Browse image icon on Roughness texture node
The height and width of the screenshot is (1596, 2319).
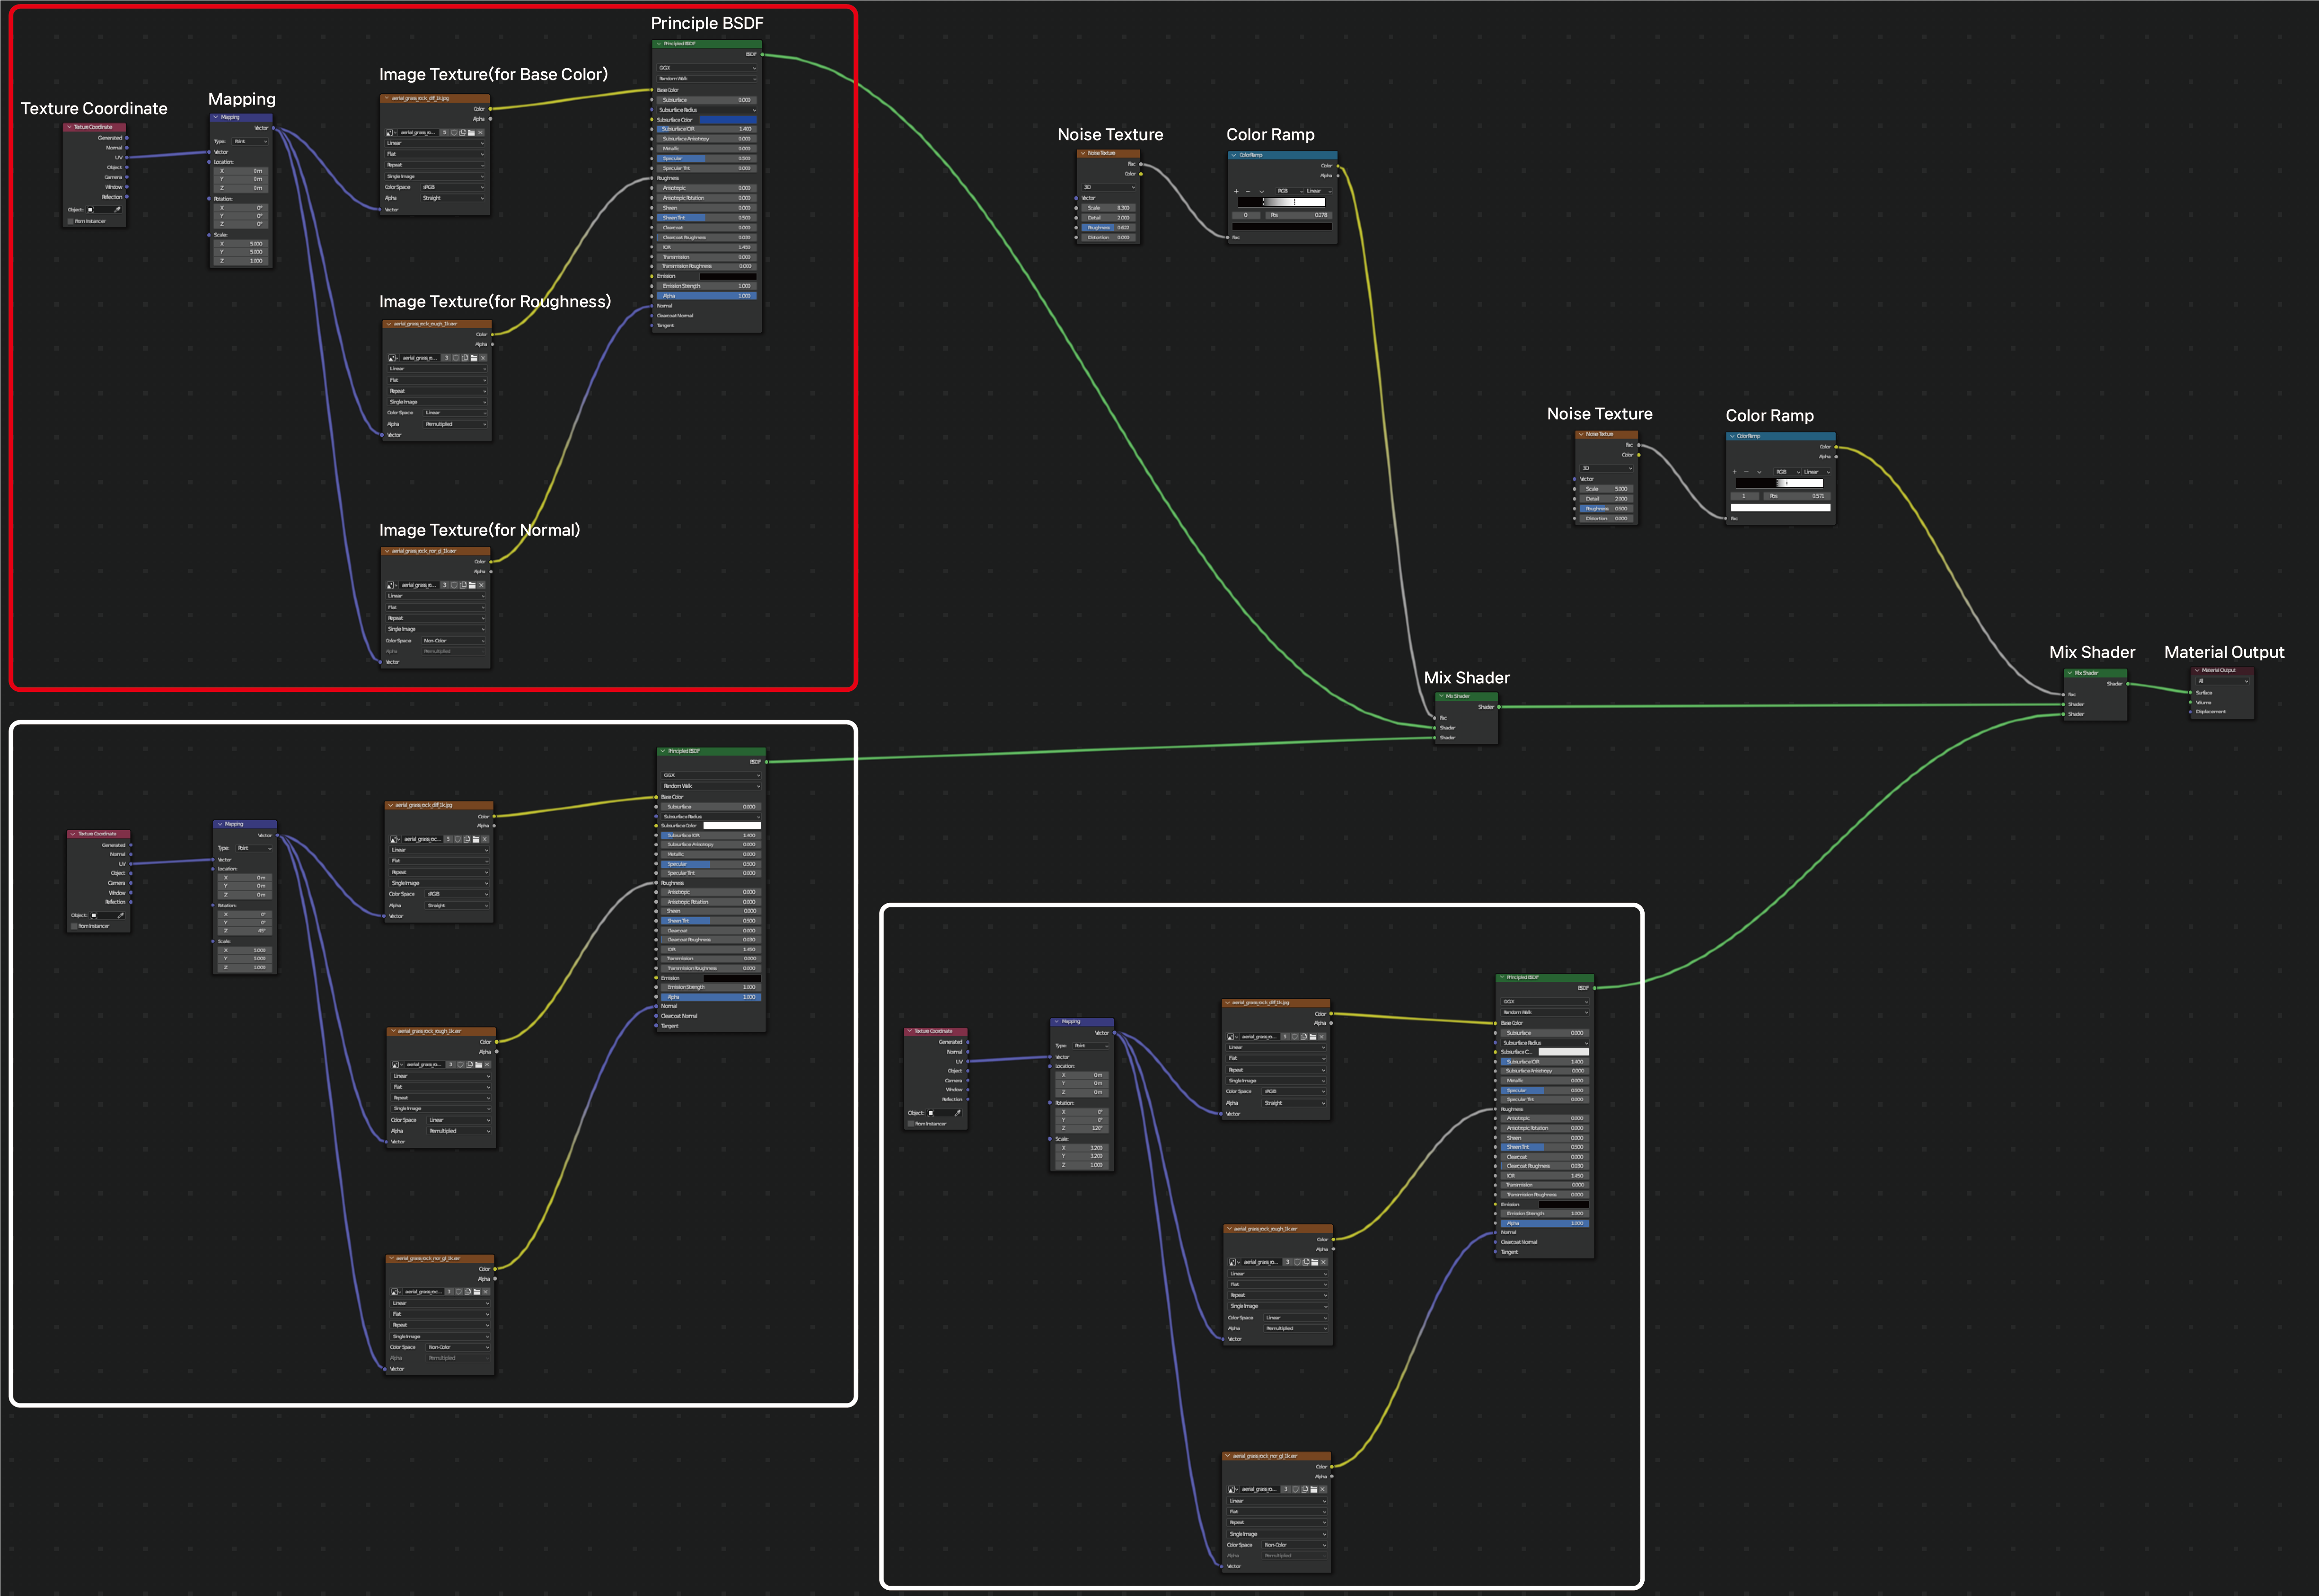(x=393, y=357)
